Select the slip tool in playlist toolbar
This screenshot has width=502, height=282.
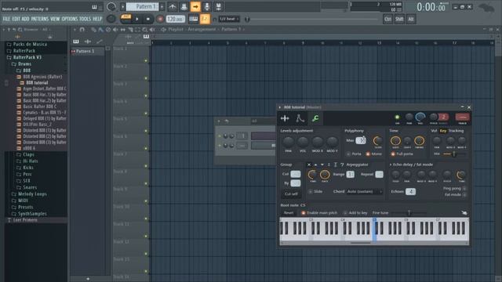[x=122, y=30]
